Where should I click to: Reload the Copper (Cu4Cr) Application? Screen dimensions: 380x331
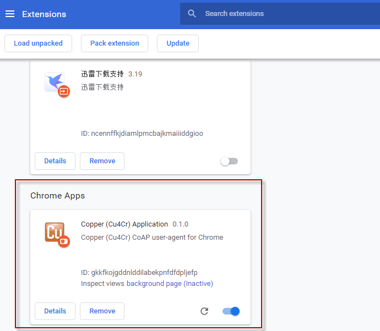click(x=204, y=311)
